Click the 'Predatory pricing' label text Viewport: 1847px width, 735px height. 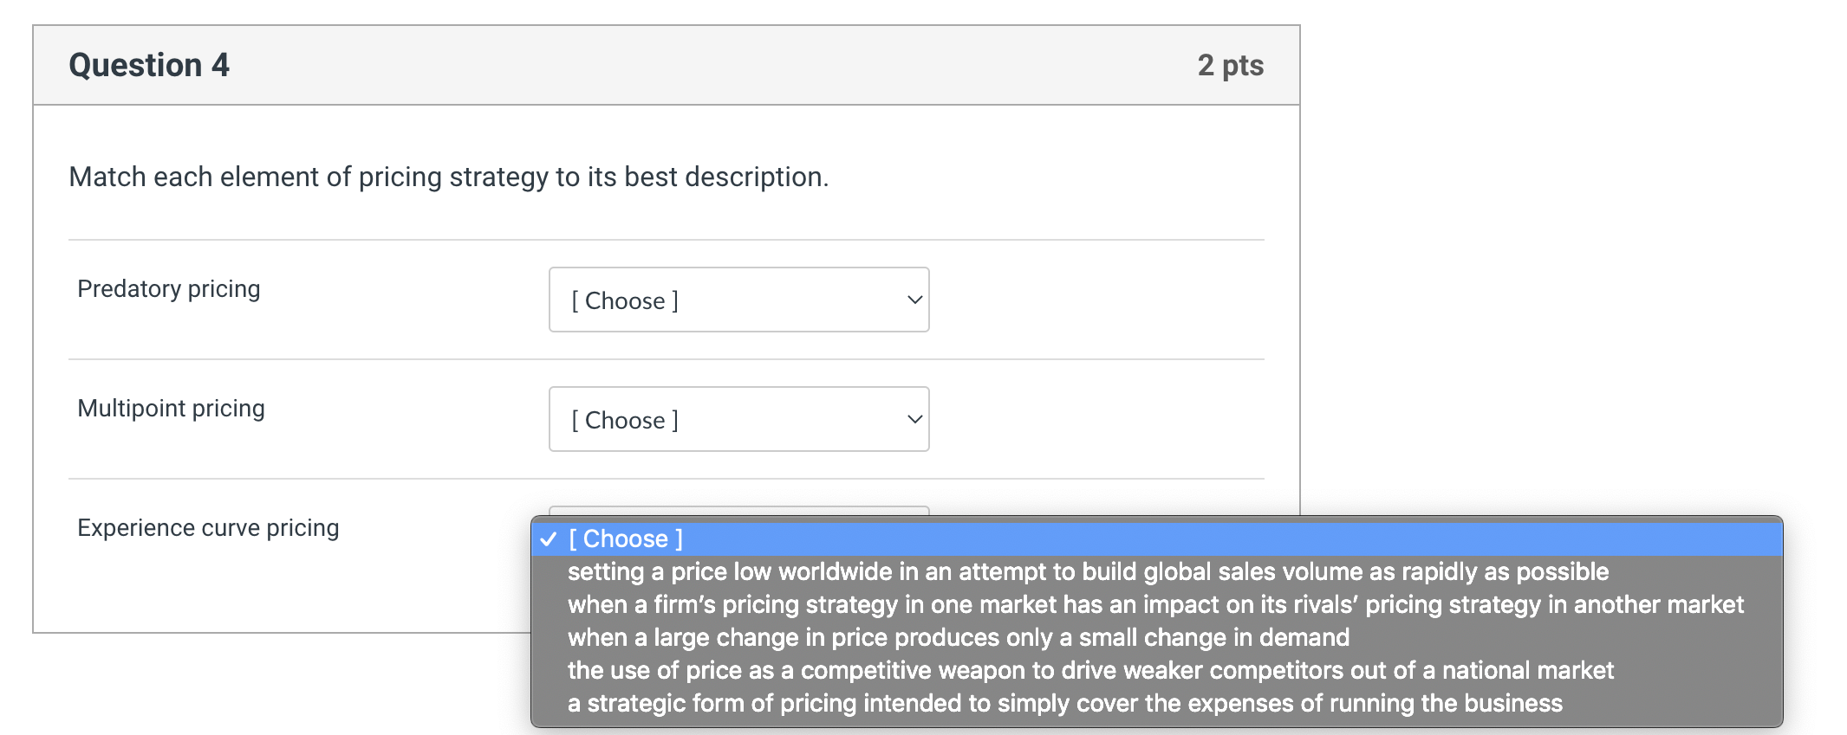tap(168, 288)
